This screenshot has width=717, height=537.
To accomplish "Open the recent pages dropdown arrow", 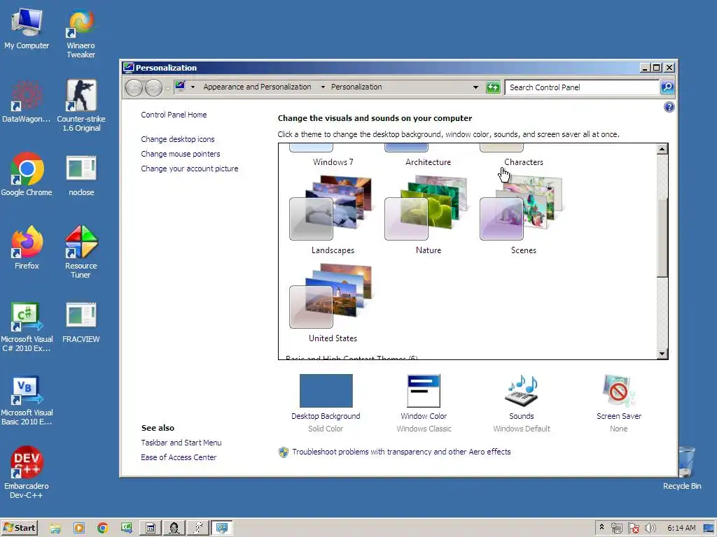I will point(167,87).
